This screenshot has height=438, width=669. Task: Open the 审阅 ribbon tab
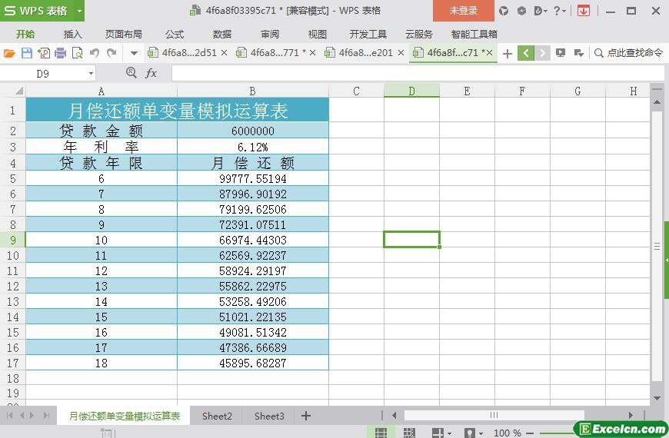(x=270, y=34)
